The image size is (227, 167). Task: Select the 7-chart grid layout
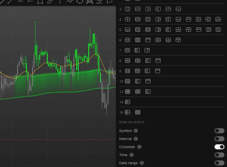(x=127, y=50)
